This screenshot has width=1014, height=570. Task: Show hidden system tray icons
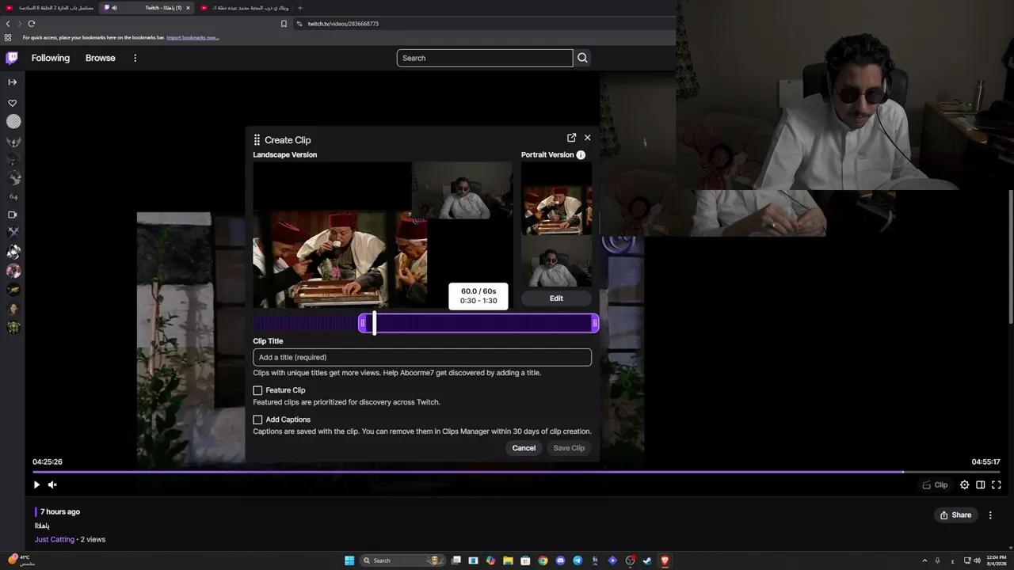pos(924,560)
